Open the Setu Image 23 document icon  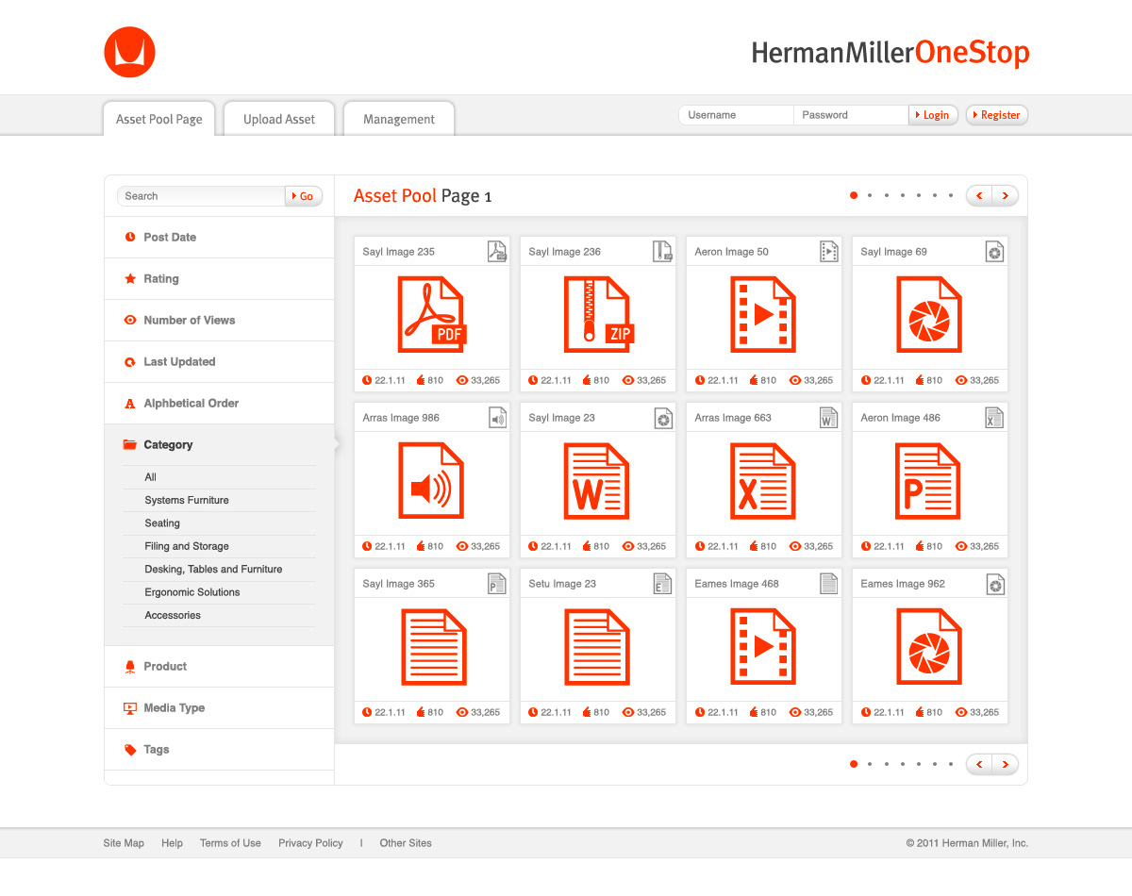(x=598, y=646)
